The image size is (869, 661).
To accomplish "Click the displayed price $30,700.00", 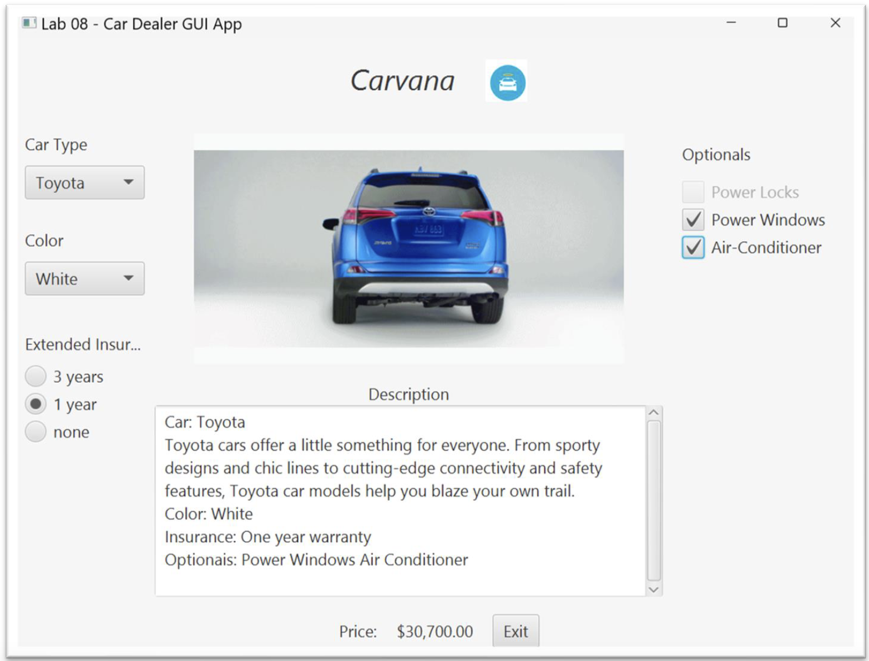I will pyautogui.click(x=434, y=631).
